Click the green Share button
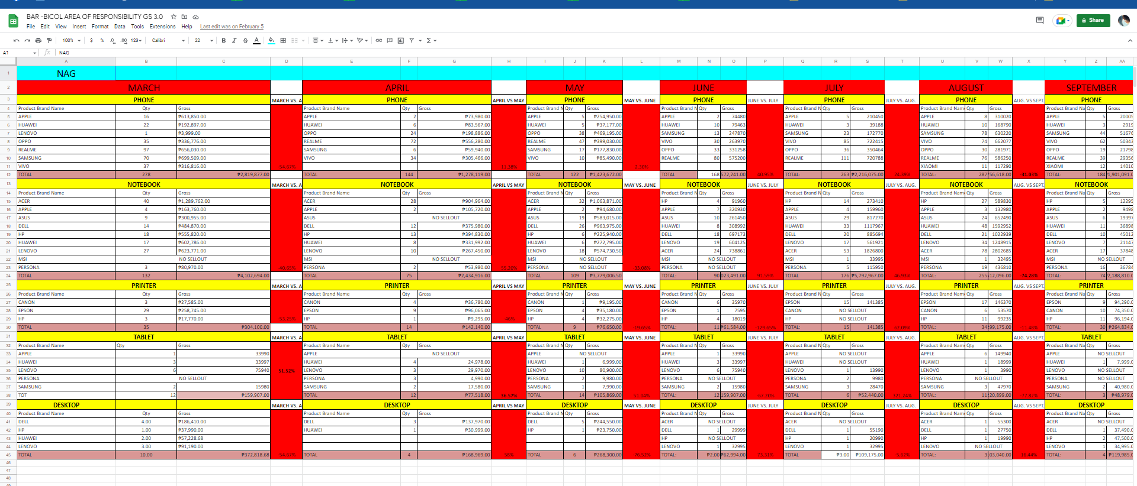1137x486 pixels. [x=1093, y=20]
